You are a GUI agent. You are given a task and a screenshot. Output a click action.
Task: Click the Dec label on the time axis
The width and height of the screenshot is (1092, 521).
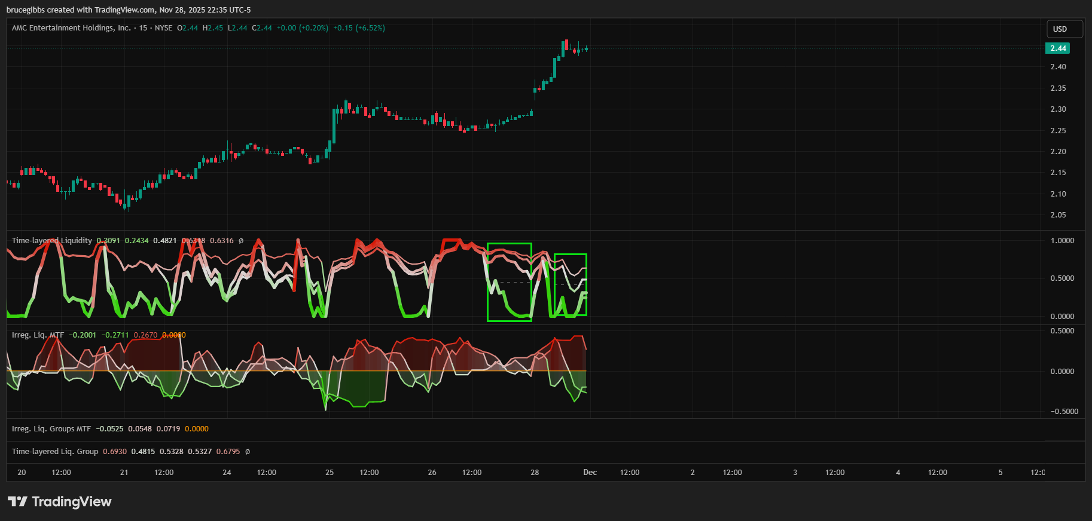click(590, 473)
